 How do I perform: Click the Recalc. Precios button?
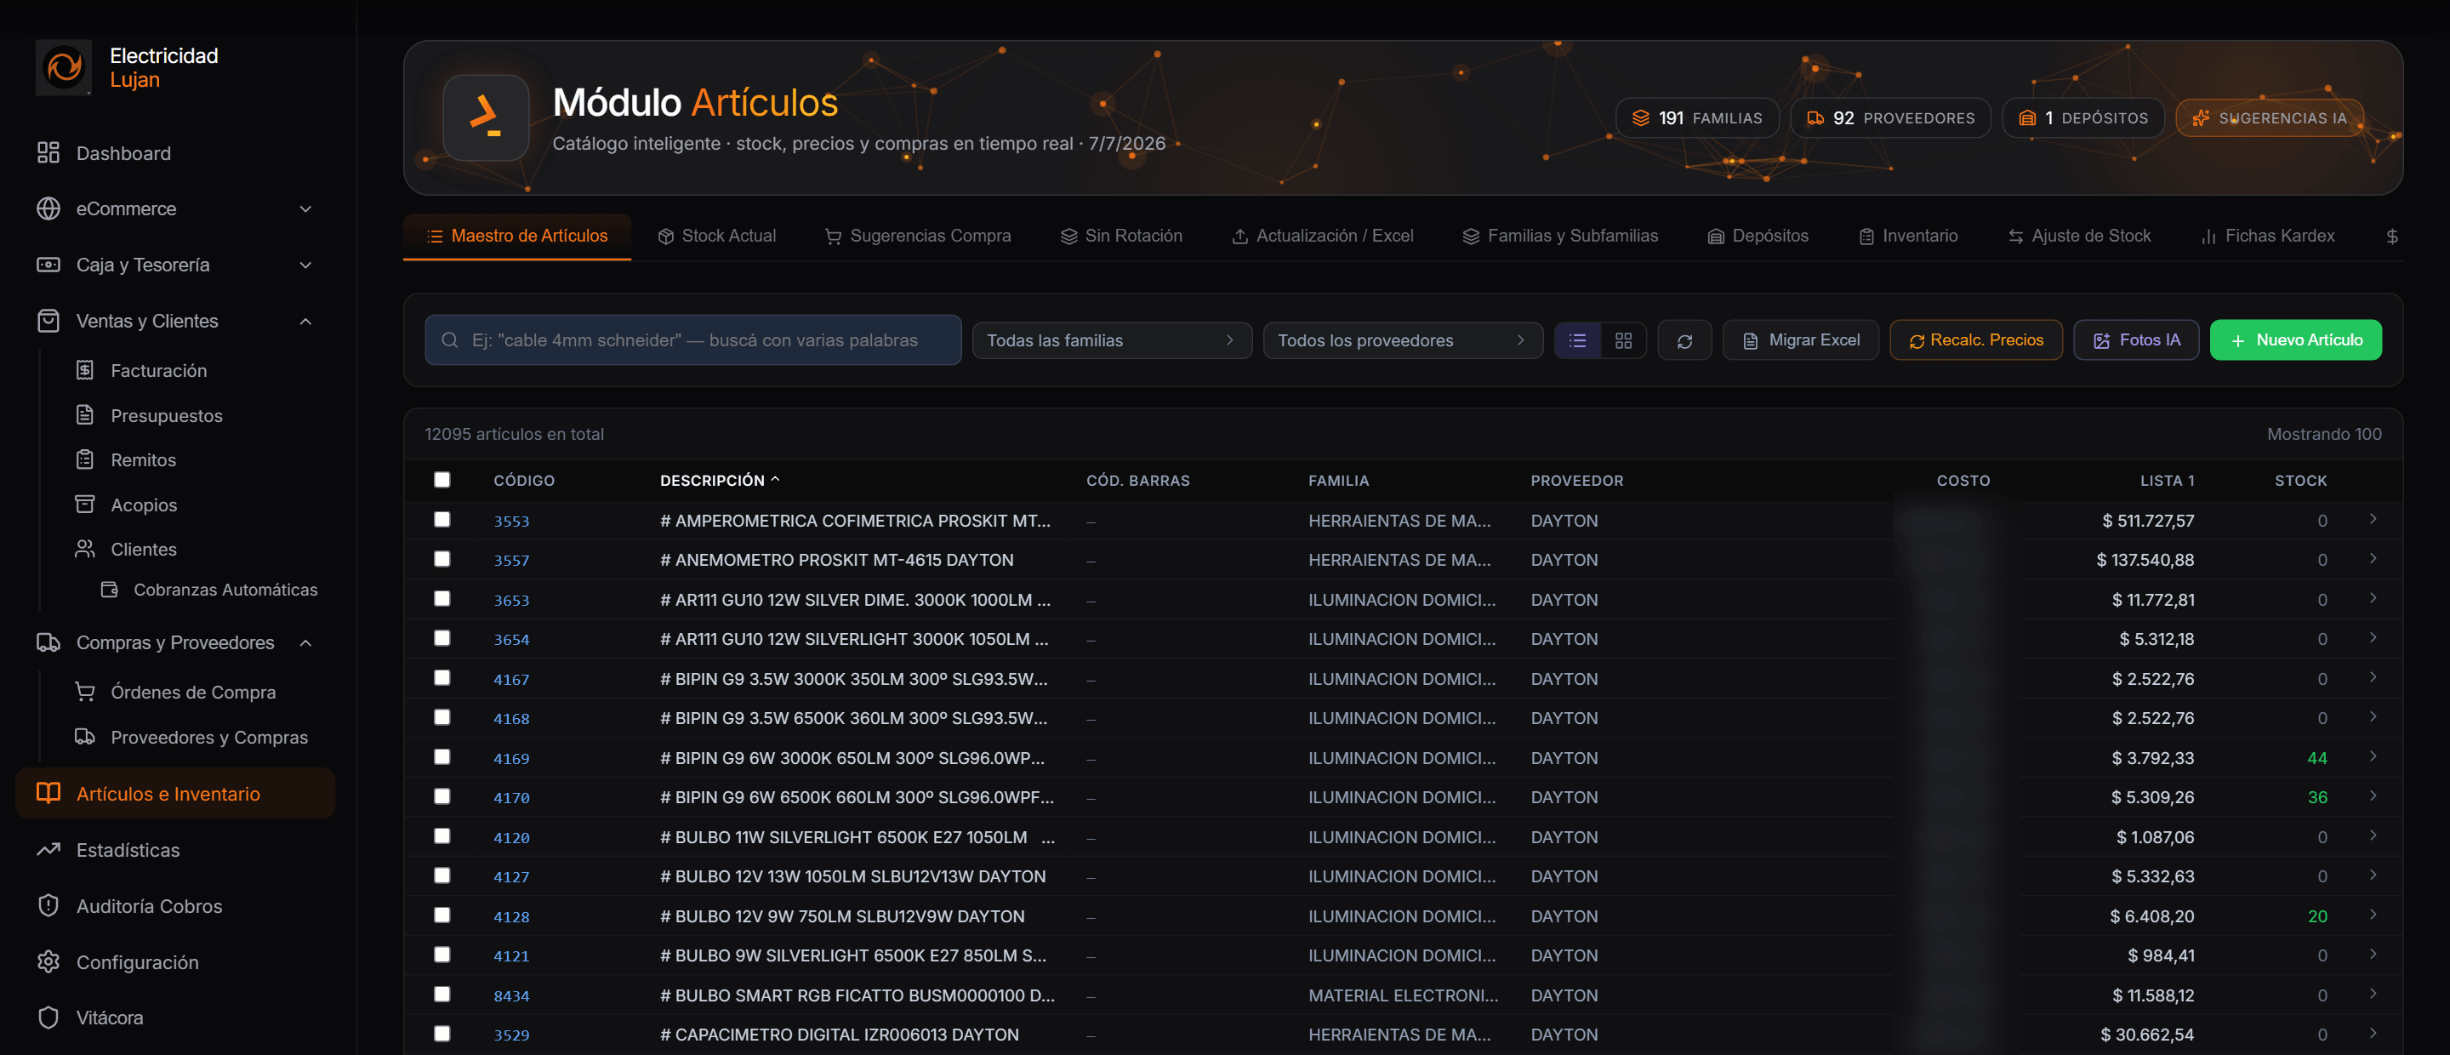(x=1975, y=340)
